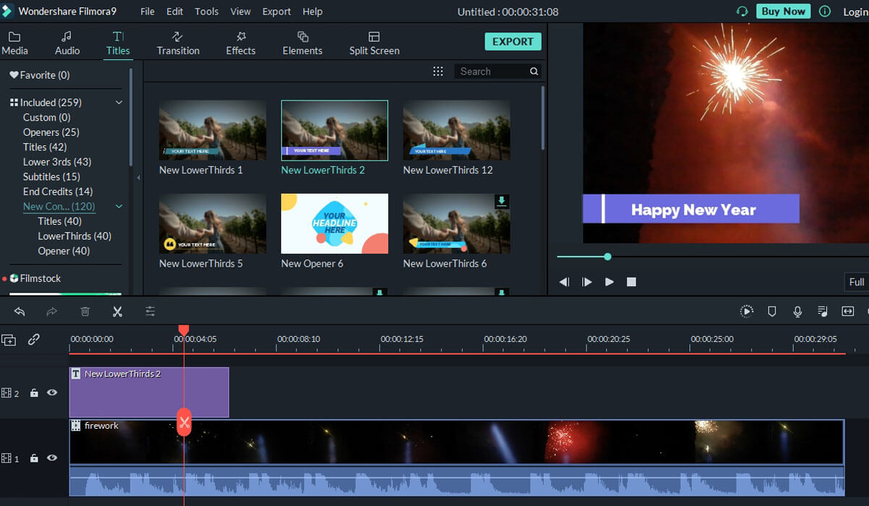Image resolution: width=869 pixels, height=506 pixels.
Task: Add a marker with shield icon
Action: click(x=772, y=312)
